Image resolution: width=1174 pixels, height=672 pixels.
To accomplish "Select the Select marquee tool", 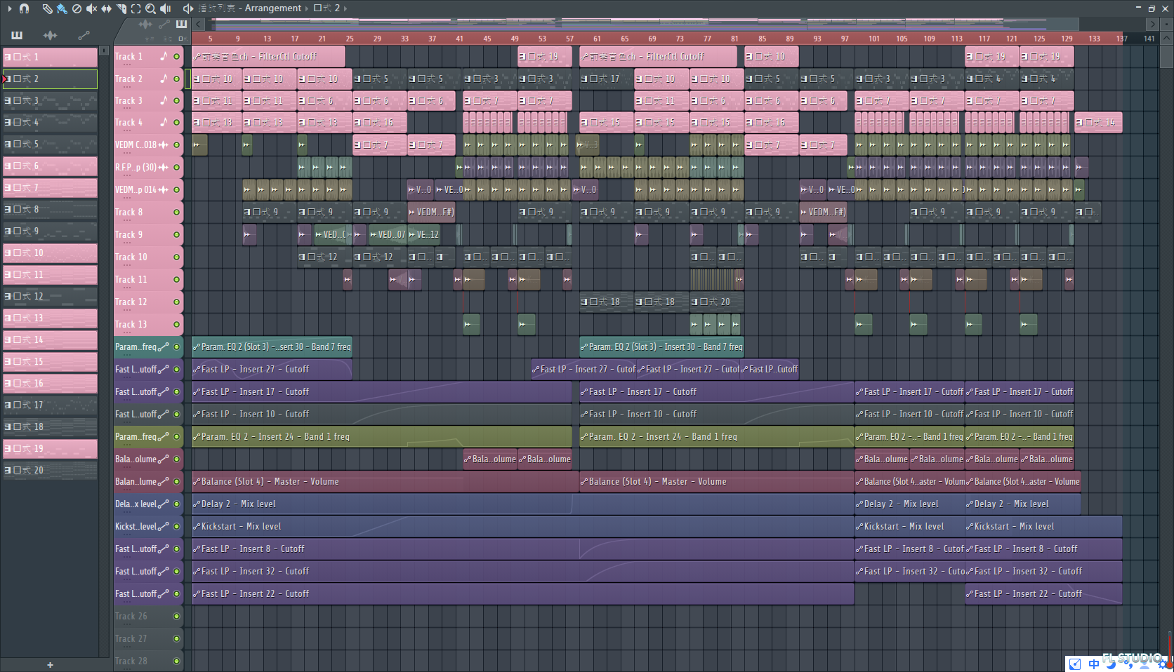I will [x=136, y=8].
